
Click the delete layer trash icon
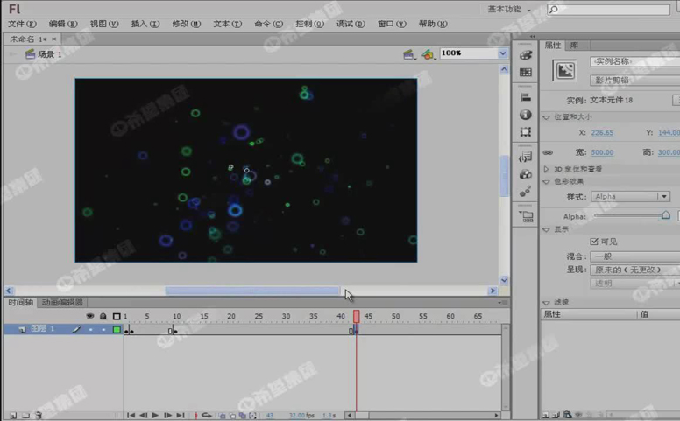[x=39, y=415]
